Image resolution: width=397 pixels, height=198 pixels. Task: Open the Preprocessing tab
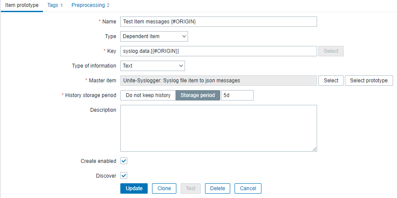90,5
